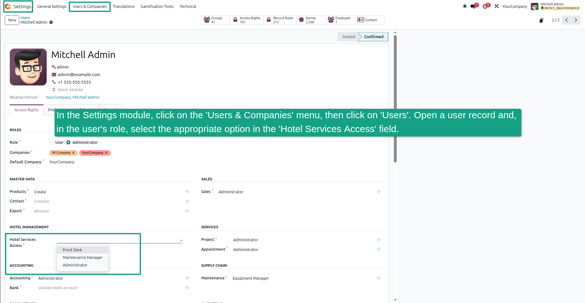585x303 pixels.
Task: Open YourCompany, Mitchell Admin partner link
Action: [73, 97]
